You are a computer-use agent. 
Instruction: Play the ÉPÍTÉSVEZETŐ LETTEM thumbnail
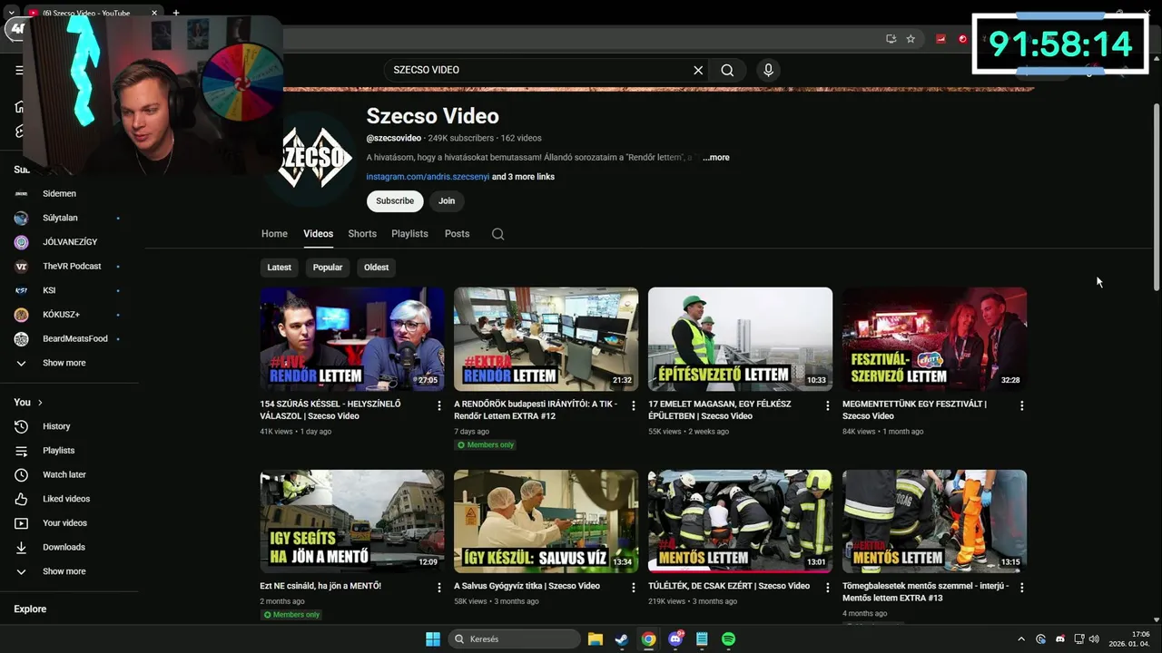coord(740,339)
